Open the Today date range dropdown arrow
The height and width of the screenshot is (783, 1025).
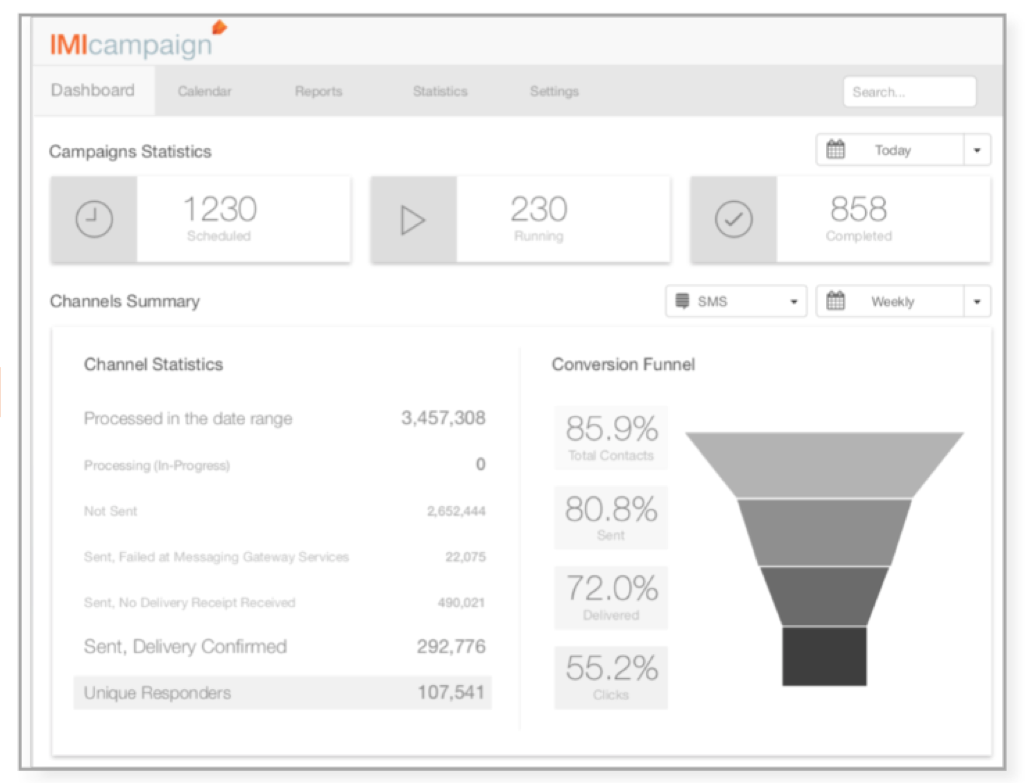[977, 150]
